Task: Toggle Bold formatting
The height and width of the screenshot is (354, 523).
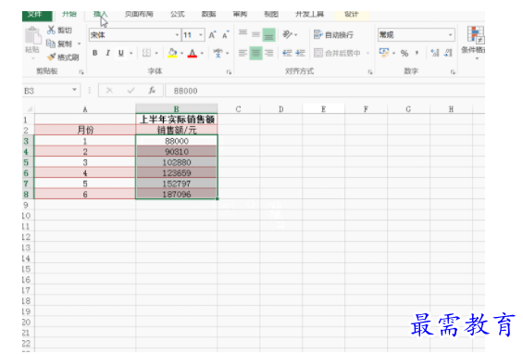Action: click(95, 53)
